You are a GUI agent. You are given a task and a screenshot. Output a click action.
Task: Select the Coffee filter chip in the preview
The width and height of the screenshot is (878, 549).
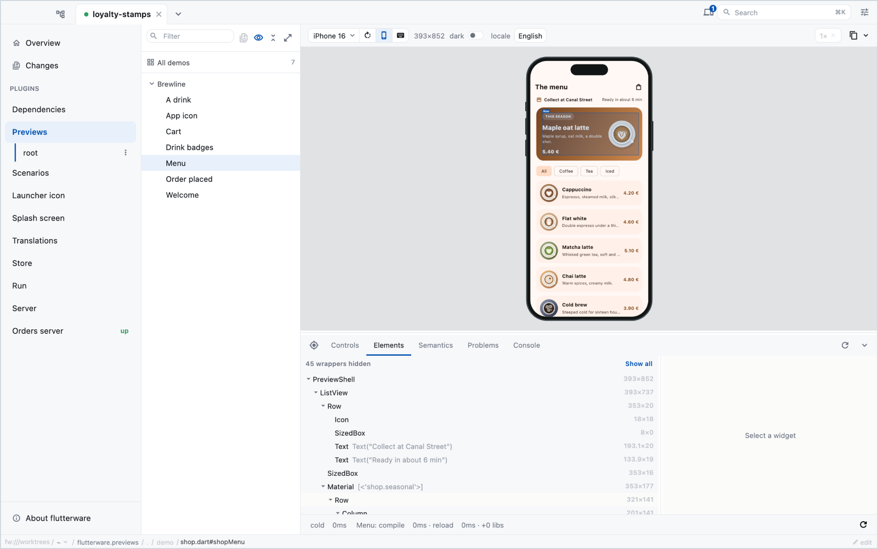566,171
